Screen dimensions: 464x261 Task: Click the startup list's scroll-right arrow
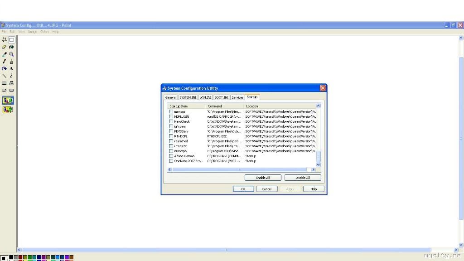[314, 169]
